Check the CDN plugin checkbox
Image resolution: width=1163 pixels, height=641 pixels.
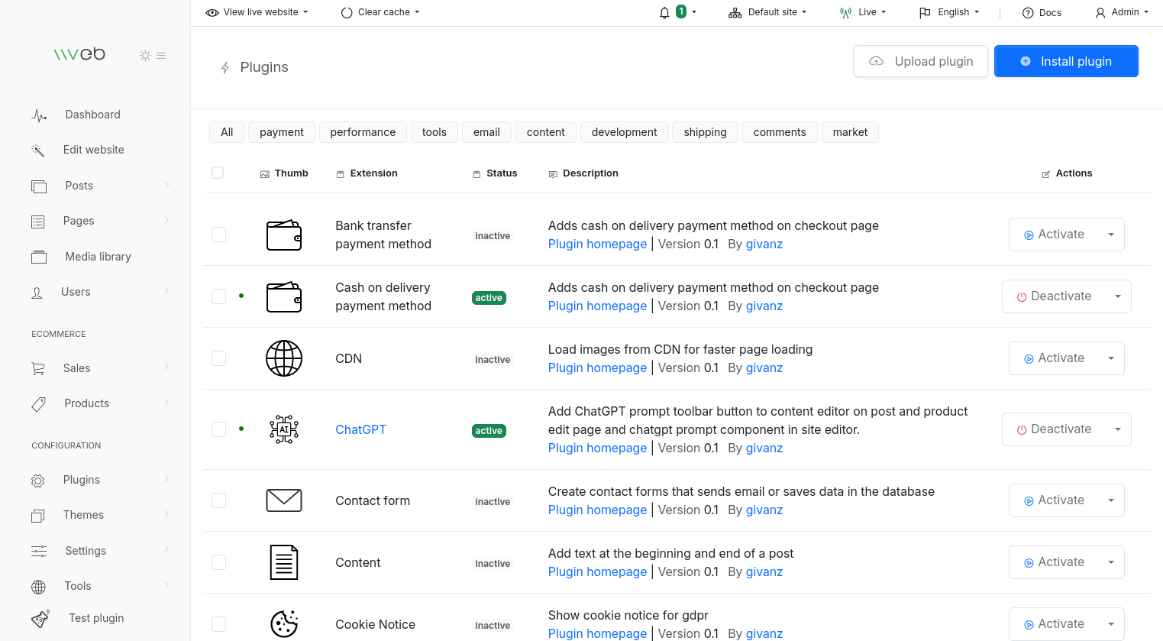click(x=218, y=358)
